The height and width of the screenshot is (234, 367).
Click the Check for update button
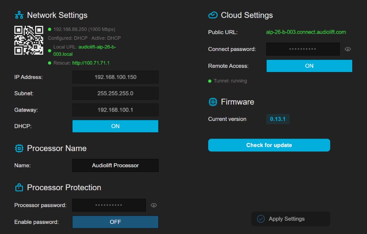click(x=269, y=145)
